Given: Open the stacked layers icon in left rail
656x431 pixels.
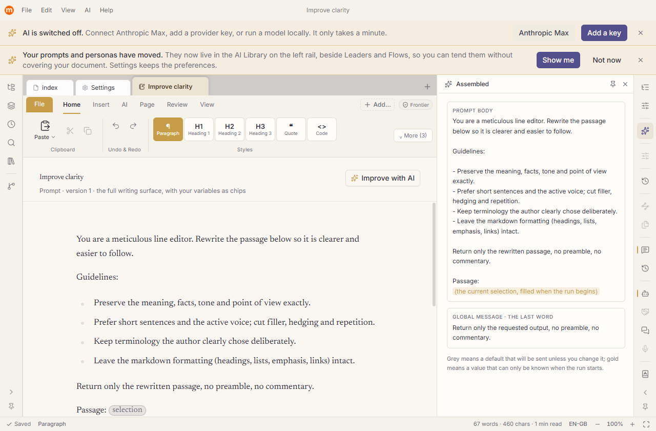Looking at the screenshot, I should click(x=11, y=106).
